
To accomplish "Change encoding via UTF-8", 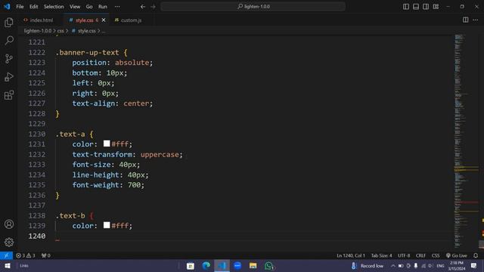I will pos(404,255).
